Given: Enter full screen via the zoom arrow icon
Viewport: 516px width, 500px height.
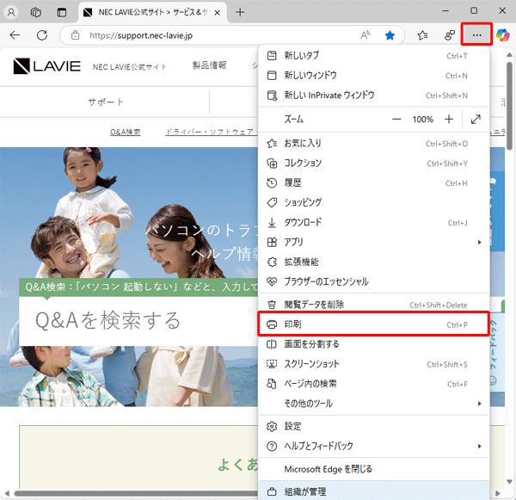Looking at the screenshot, I should click(x=476, y=120).
